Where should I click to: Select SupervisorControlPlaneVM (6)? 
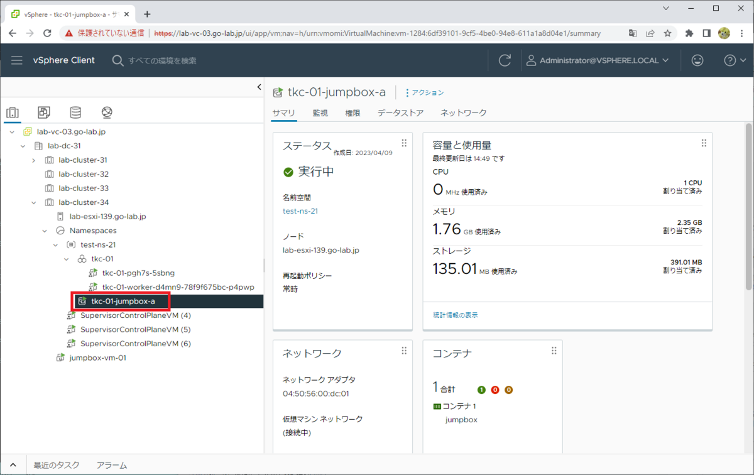[x=136, y=344]
